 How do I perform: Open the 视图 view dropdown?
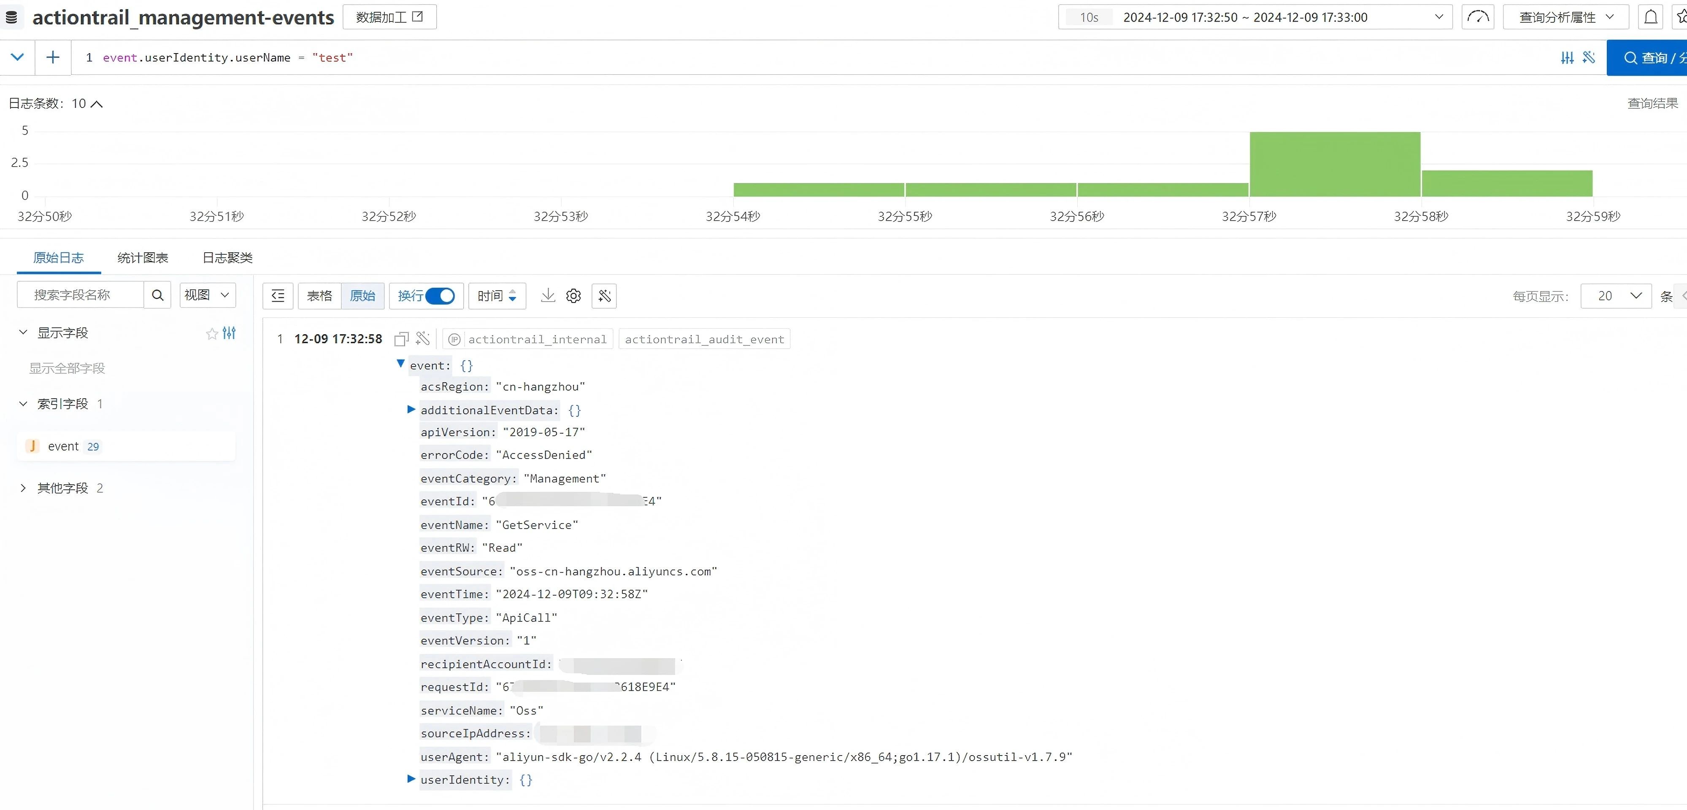pos(208,295)
